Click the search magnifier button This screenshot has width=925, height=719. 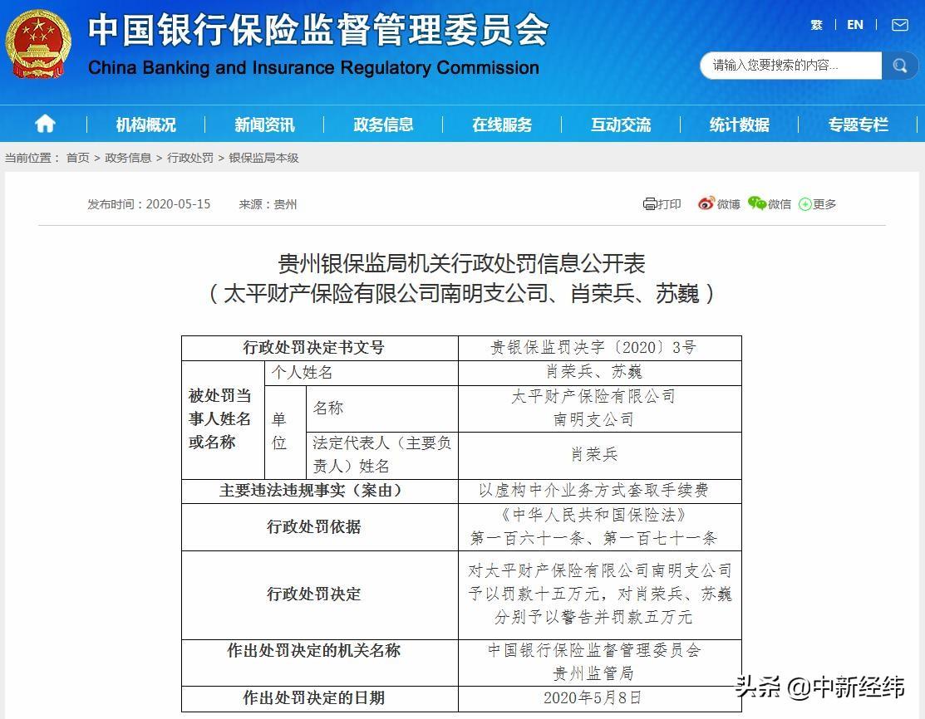click(x=899, y=66)
